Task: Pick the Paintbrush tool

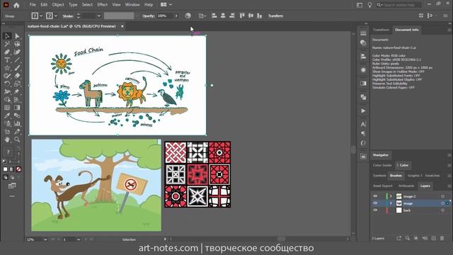Action: coord(17,68)
